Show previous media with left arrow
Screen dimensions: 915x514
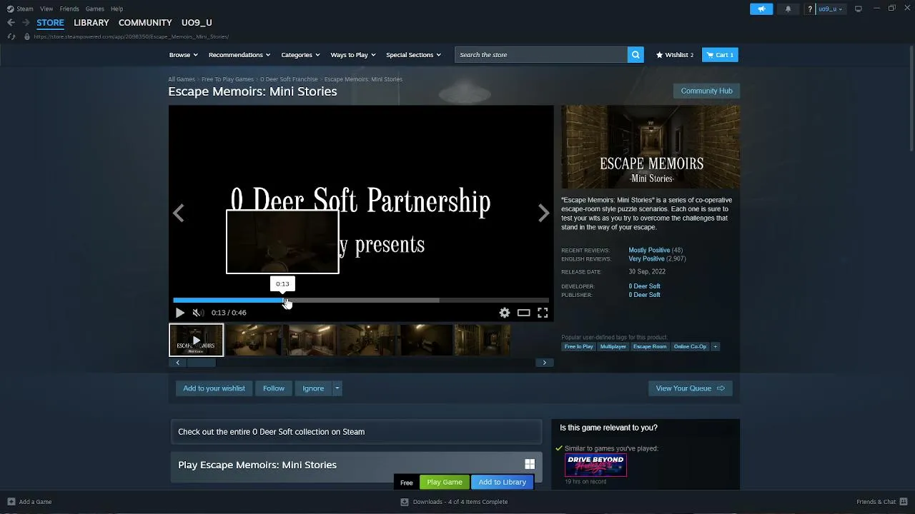coord(178,213)
